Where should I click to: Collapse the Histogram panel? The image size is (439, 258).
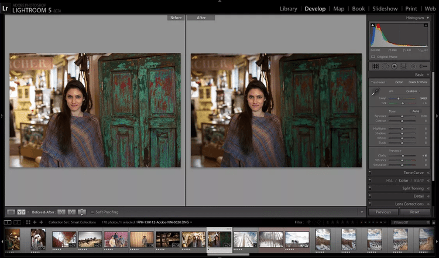(428, 18)
